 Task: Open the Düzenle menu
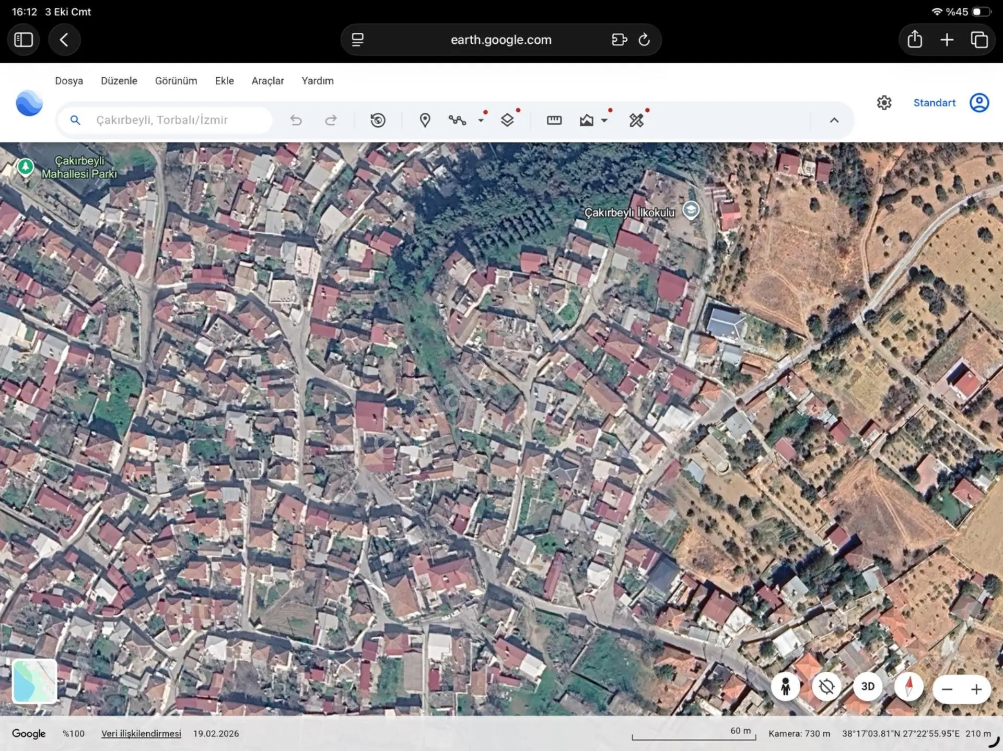[119, 81]
